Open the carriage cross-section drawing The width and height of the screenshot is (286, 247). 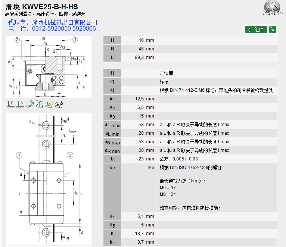[49, 66]
